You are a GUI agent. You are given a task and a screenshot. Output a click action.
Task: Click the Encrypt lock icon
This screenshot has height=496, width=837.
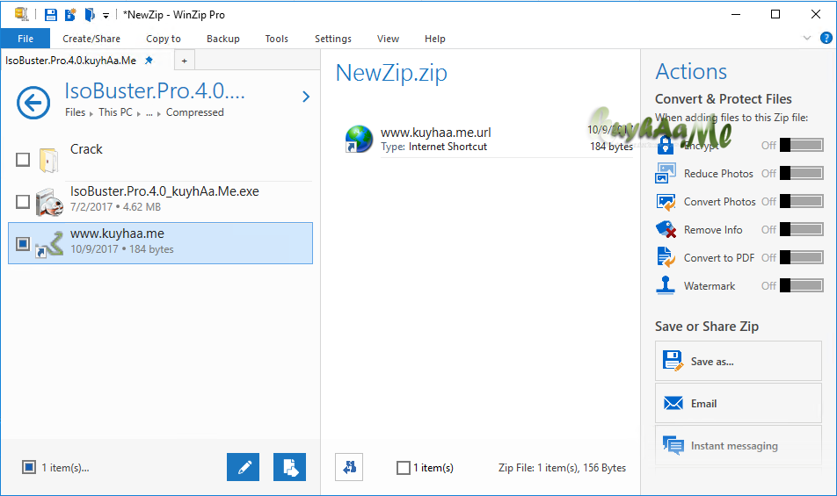665,145
